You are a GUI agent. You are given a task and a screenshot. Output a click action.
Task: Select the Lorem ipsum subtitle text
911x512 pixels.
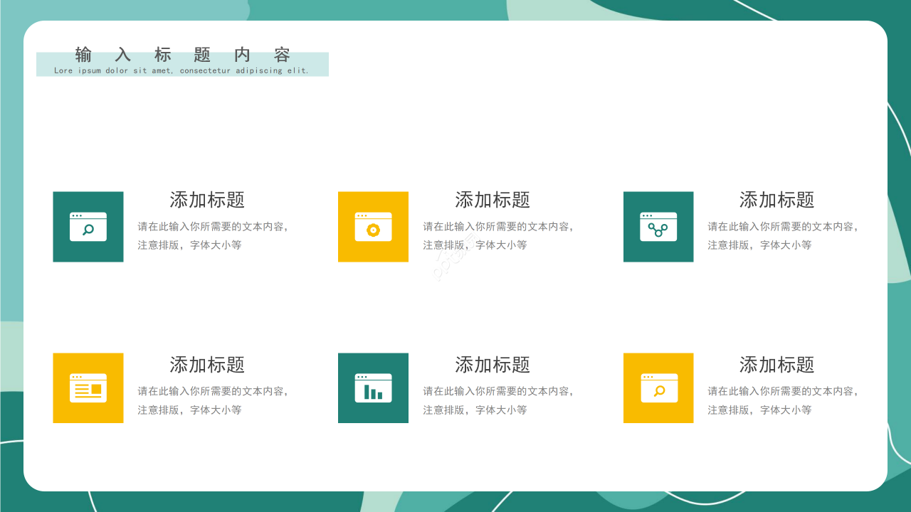coord(183,70)
